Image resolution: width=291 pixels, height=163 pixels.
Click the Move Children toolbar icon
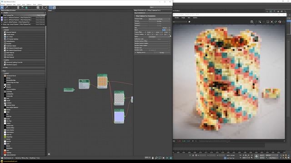[22, 8]
